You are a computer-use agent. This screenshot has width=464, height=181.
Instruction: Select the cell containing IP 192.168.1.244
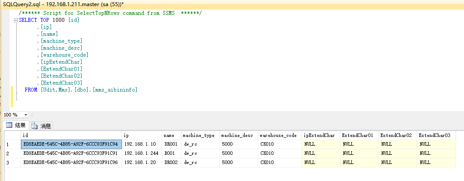(142, 154)
